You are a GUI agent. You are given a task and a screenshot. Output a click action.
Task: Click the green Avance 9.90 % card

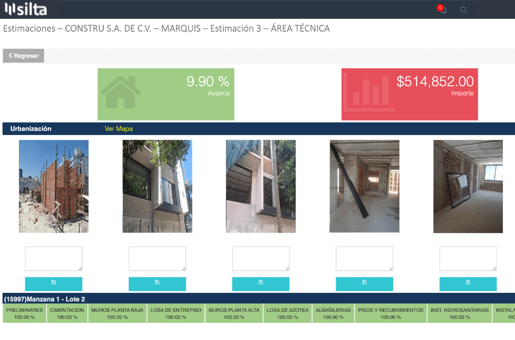(166, 94)
